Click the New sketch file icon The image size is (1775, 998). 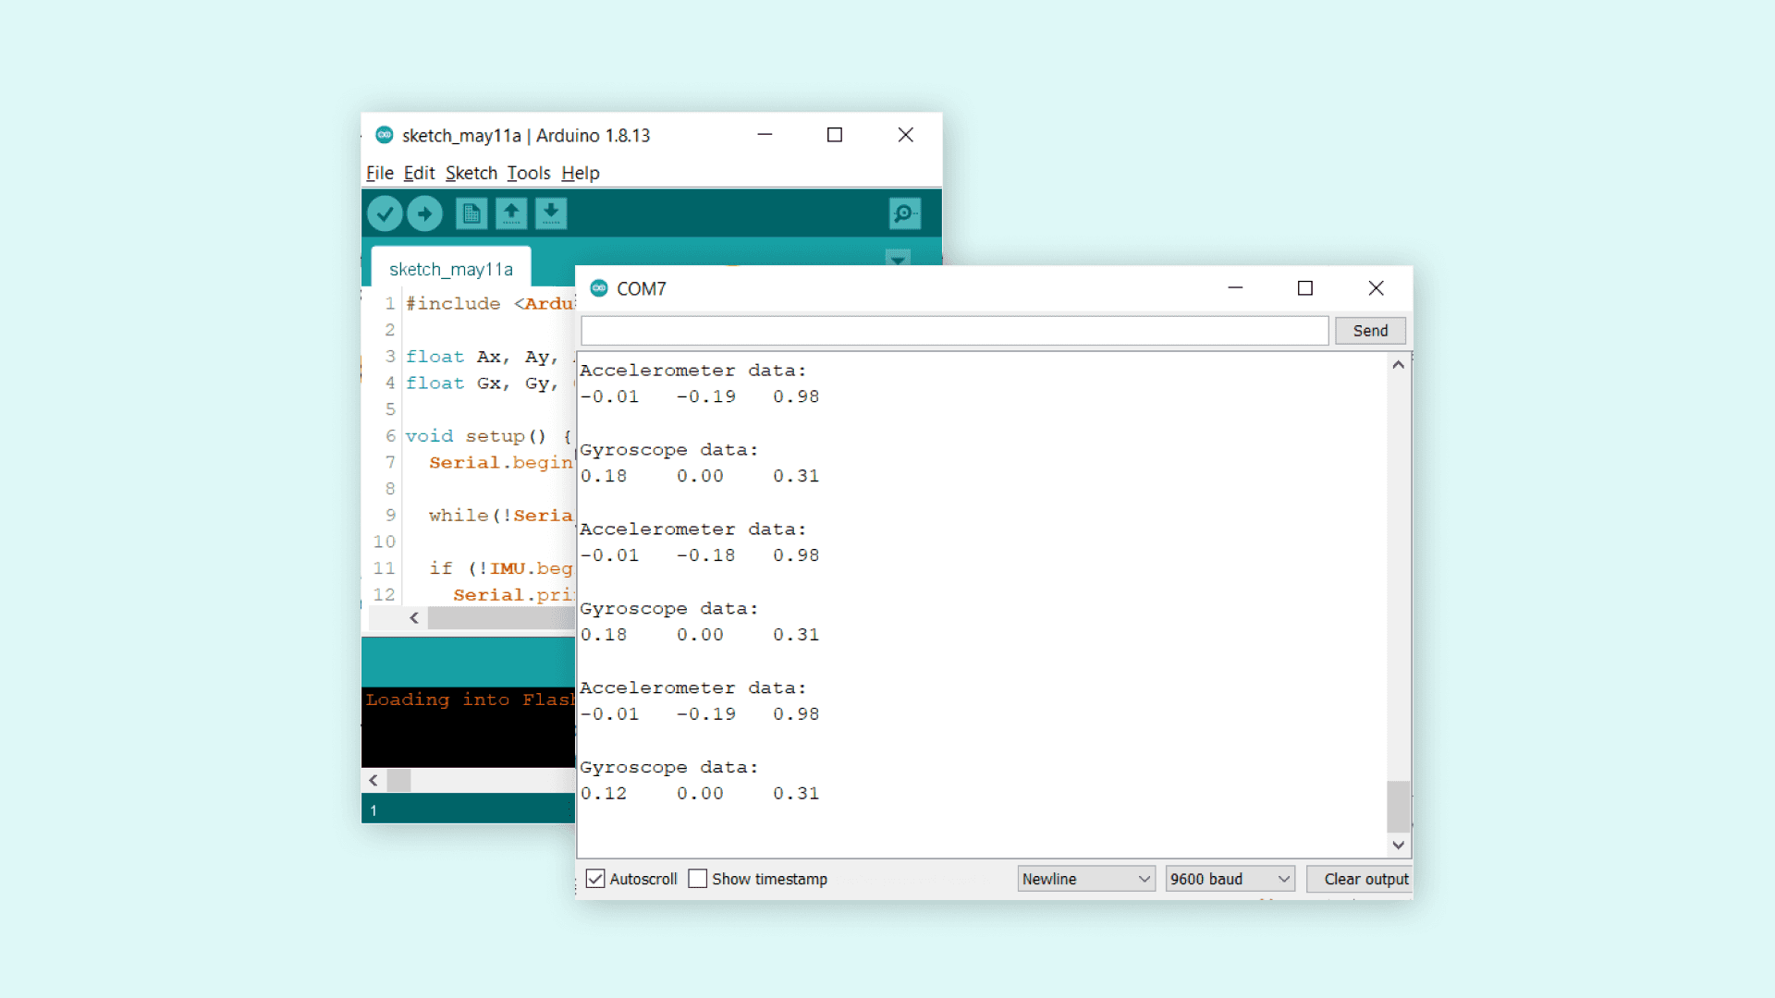click(471, 214)
